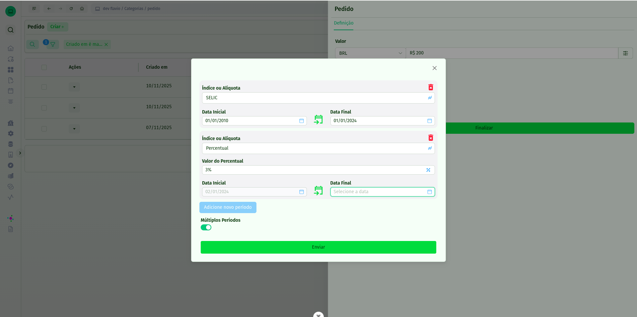The image size is (637, 317).
Task: Open the calendar for the 01/01/2024 Data Final
Action: (x=429, y=121)
